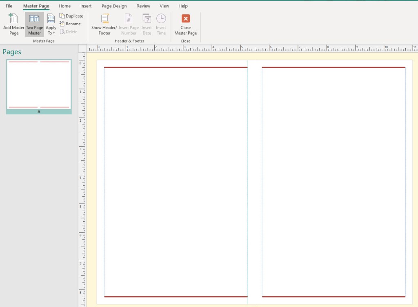Viewport: 418px width, 307px height.
Task: Click the Add Master Page icon
Action: 13,19
